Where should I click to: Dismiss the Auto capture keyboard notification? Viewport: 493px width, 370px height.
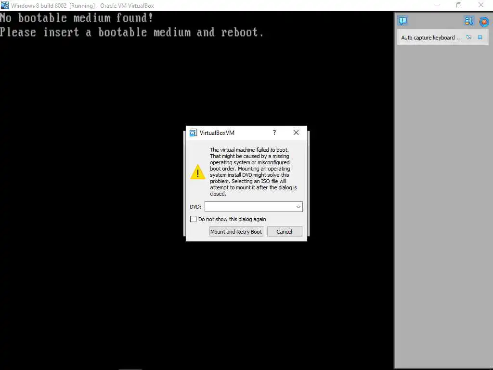[x=480, y=38]
